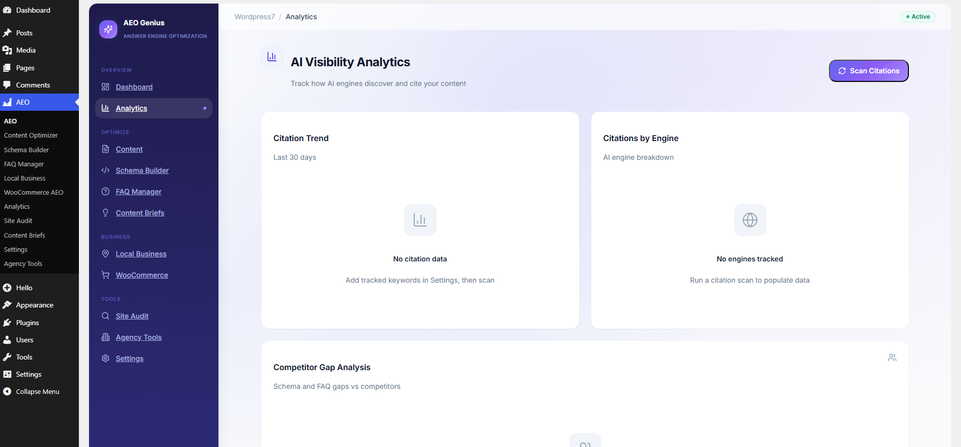Image resolution: width=961 pixels, height=447 pixels.
Task: Click the Comments speech bubble icon
Action: pyautogui.click(x=7, y=85)
